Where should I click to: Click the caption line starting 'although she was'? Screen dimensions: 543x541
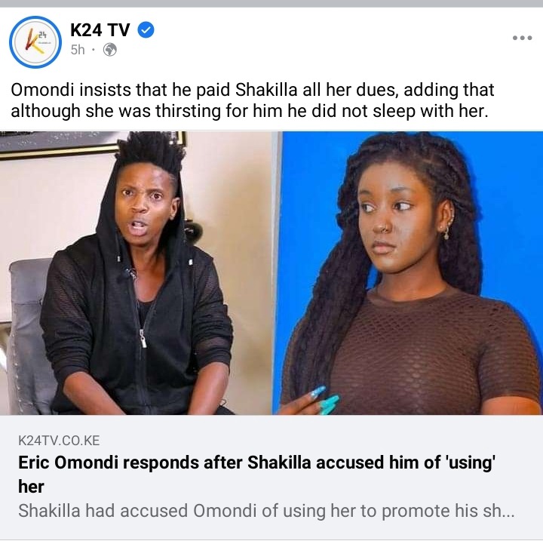[x=250, y=111]
